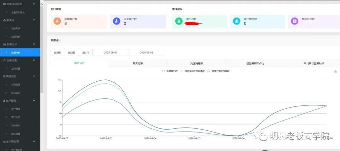Switch to the 发送消息数 tab
This screenshot has width=340, height=151.
click(x=196, y=63)
